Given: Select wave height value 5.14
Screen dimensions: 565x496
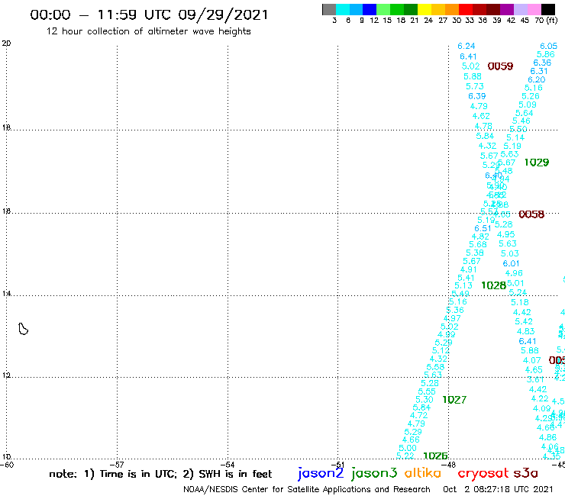Looking at the screenshot, I should [515, 137].
